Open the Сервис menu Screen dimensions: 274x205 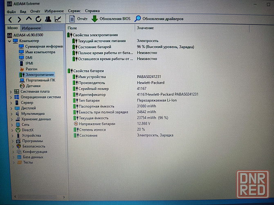click(x=74, y=11)
